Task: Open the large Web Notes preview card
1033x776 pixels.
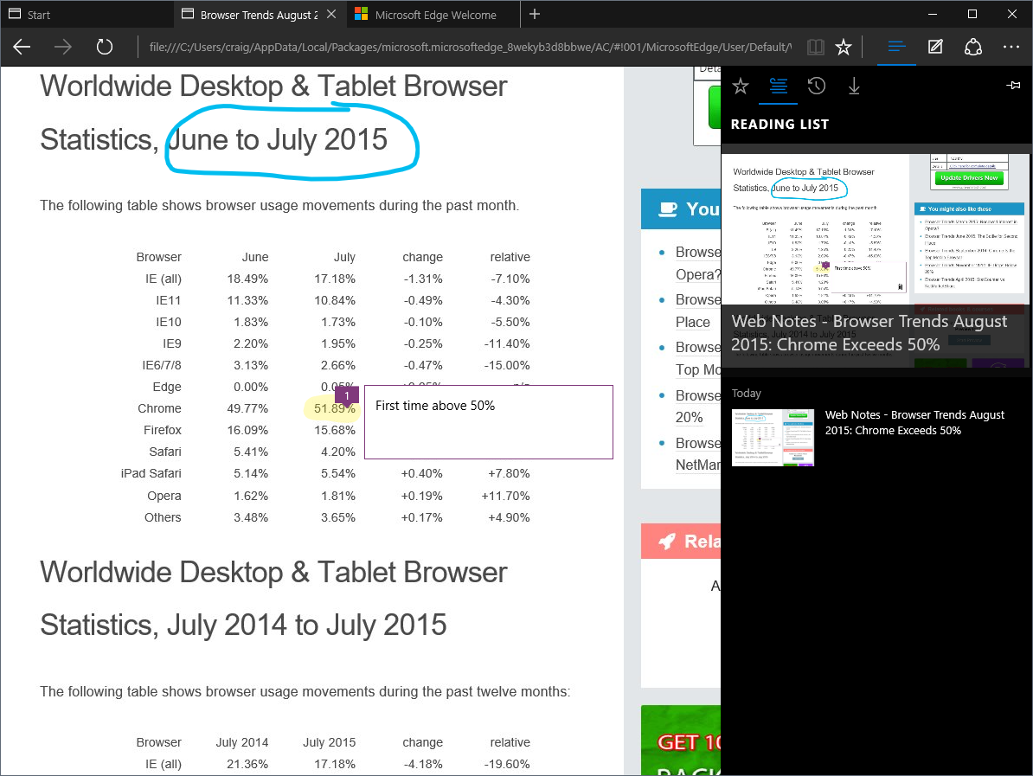Action: tap(876, 261)
